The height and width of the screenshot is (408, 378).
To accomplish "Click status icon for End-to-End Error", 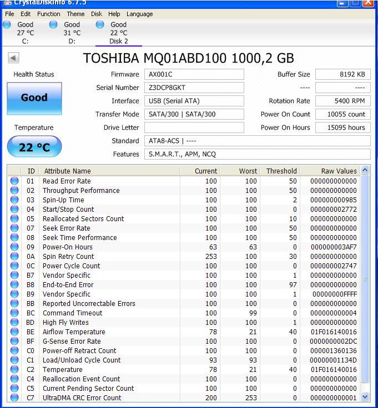I will point(14,284).
